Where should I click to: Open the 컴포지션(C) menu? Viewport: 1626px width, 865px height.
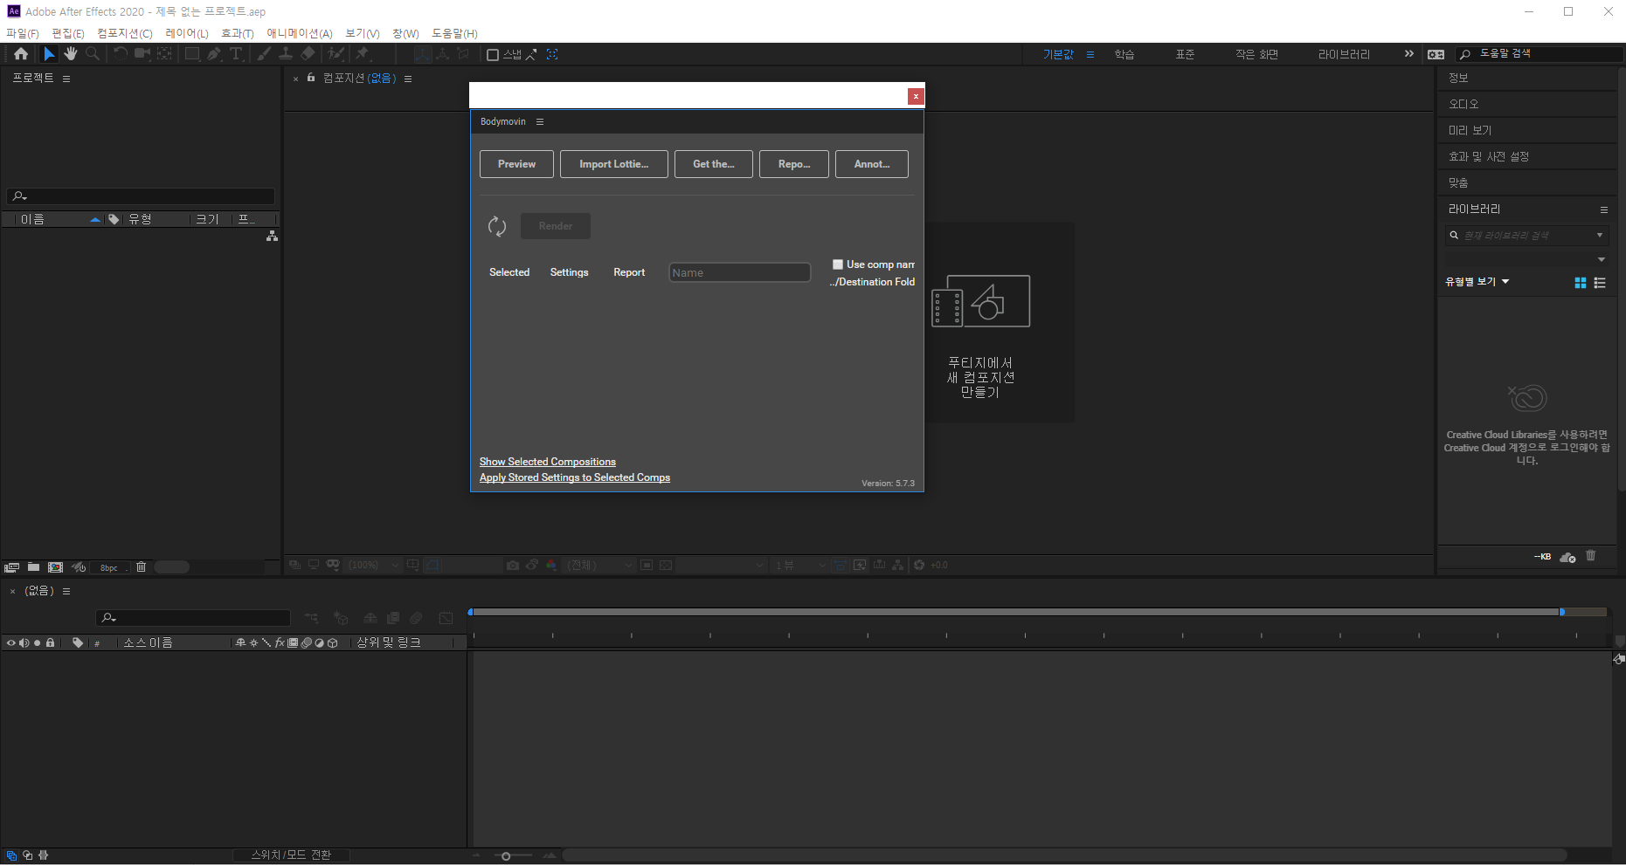[x=125, y=33]
